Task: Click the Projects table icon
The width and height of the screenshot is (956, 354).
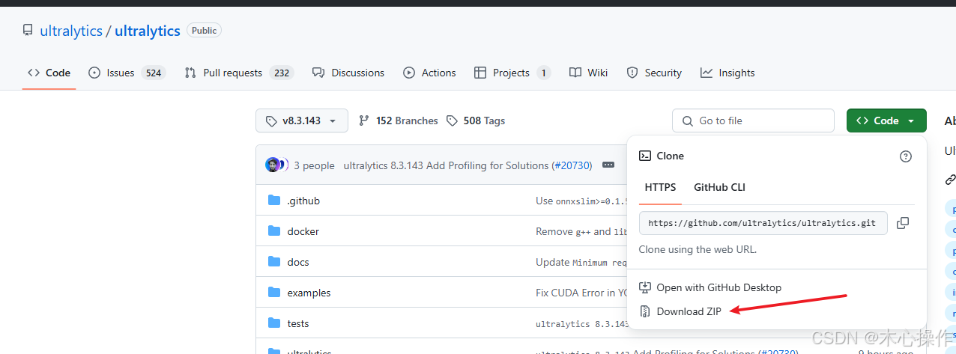Action: click(x=480, y=73)
